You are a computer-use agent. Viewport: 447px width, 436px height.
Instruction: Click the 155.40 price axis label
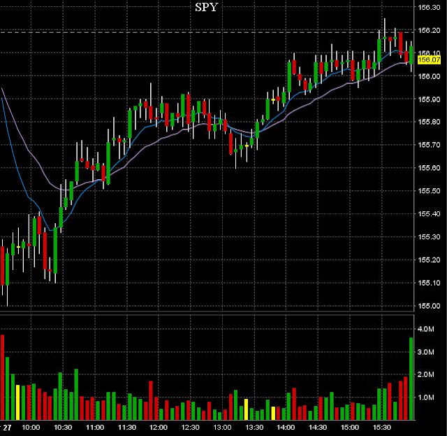[x=429, y=213]
